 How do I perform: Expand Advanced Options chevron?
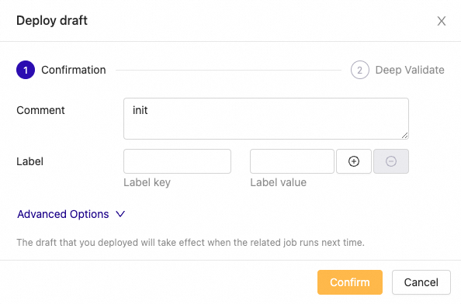click(120, 214)
